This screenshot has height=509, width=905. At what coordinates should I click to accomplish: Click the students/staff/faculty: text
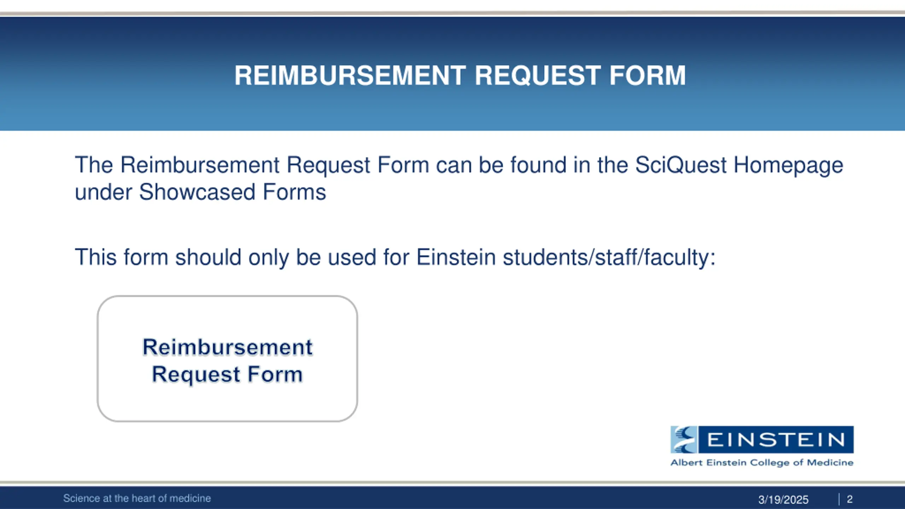click(x=609, y=257)
